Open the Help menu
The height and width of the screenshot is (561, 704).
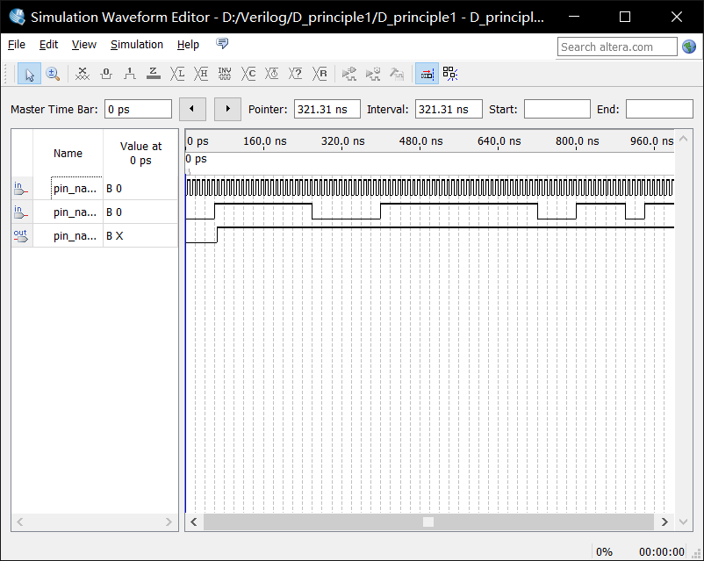(188, 45)
